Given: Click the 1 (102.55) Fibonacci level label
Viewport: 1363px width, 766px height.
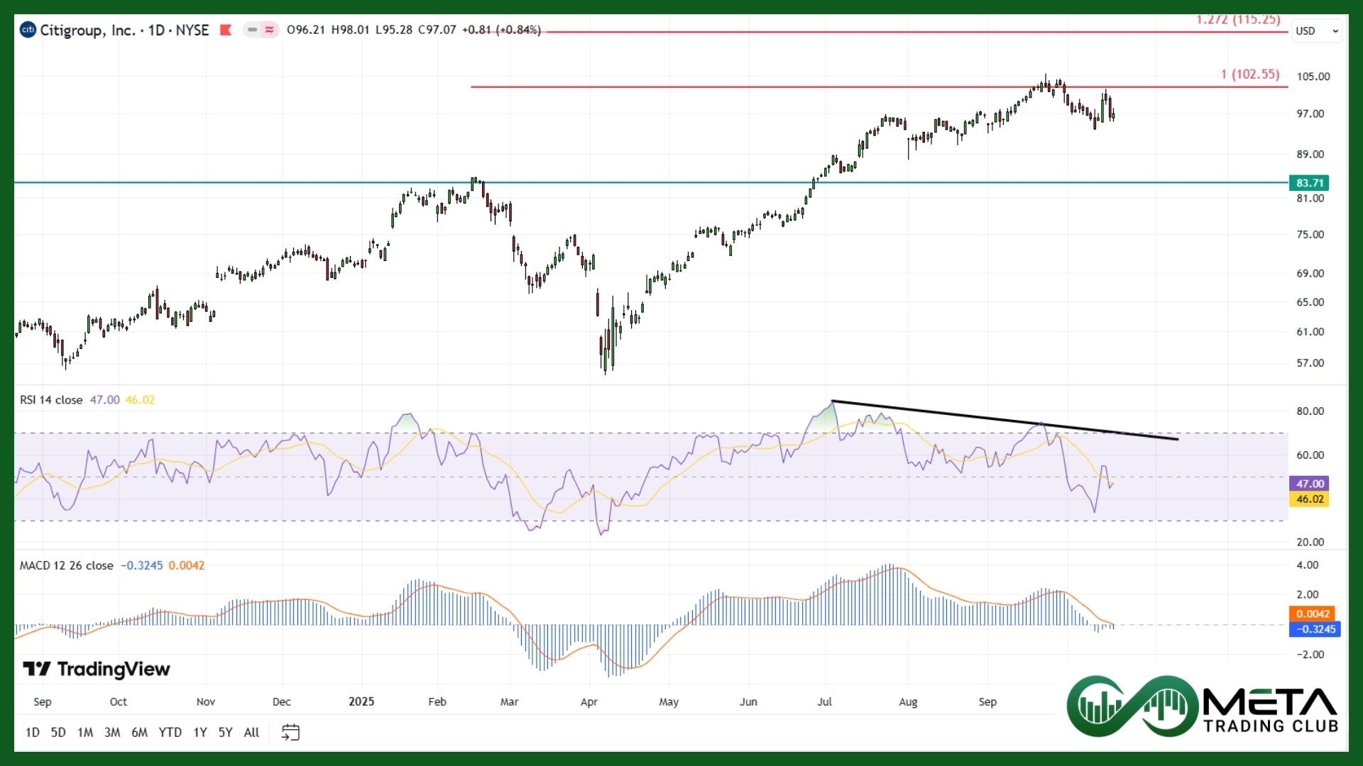Looking at the screenshot, I should (1249, 74).
